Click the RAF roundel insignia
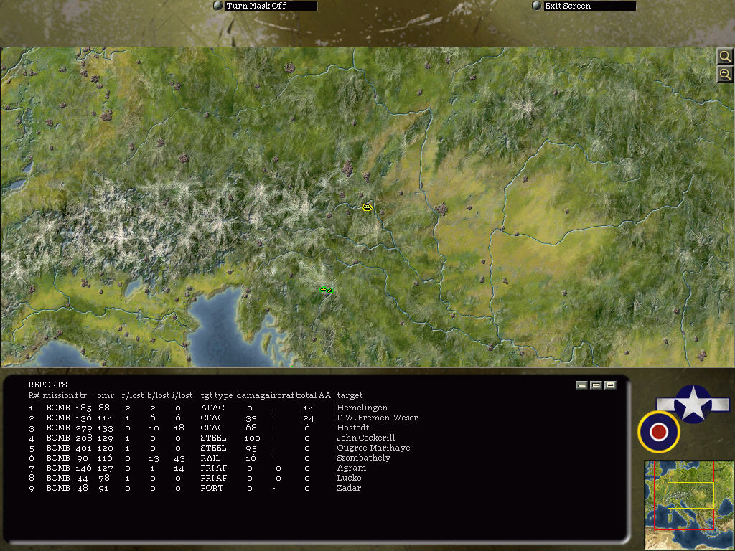735x551 pixels. pyautogui.click(x=659, y=431)
